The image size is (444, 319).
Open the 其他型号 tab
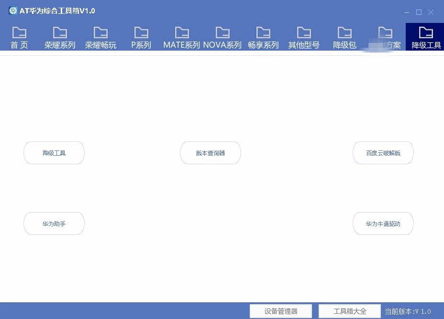304,37
